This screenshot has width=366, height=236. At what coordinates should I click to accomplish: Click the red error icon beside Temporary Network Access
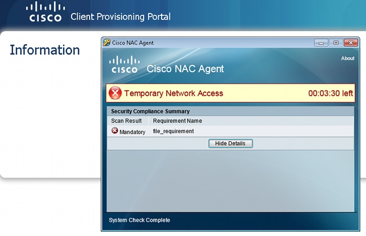[x=115, y=93]
